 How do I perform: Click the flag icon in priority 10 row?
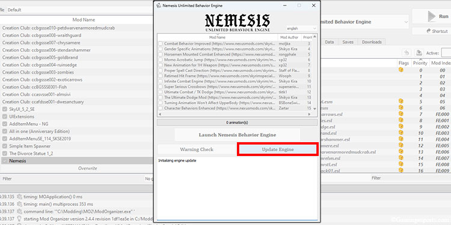(400, 133)
